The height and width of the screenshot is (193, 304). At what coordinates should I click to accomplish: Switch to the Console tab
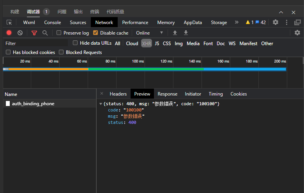53,23
